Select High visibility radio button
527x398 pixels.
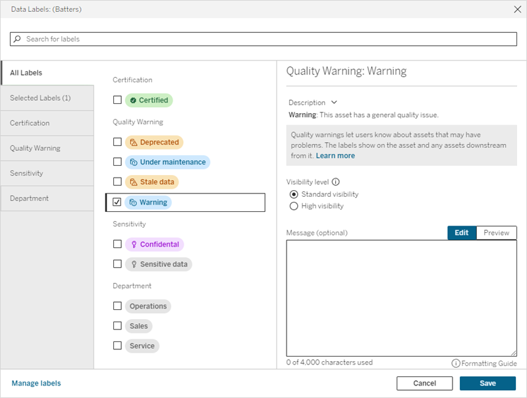294,206
